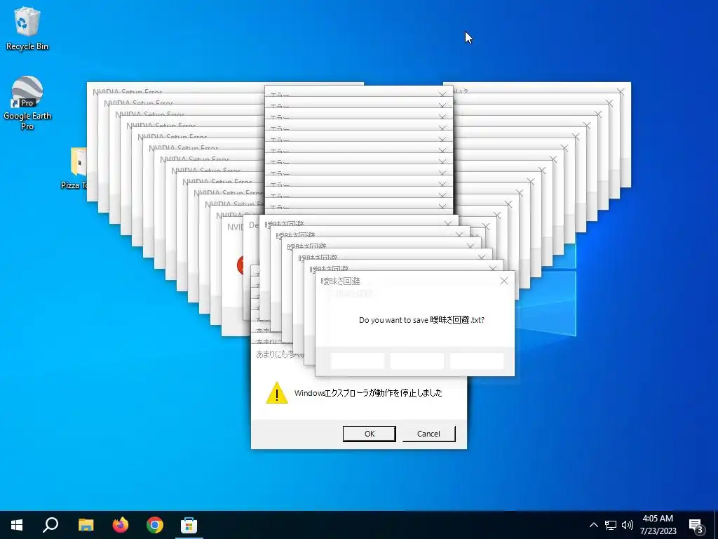Click the yellow warning triangle icon

point(276,393)
